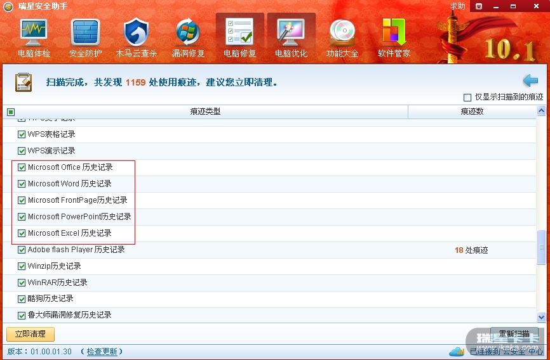Click the blue back arrow icon
The height and width of the screenshot is (360, 550).
coord(530,80)
